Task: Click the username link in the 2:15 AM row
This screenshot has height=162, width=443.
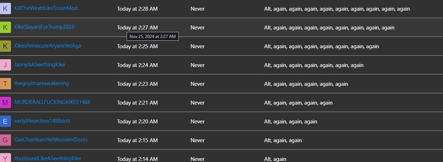Action: pyautogui.click(x=51, y=140)
